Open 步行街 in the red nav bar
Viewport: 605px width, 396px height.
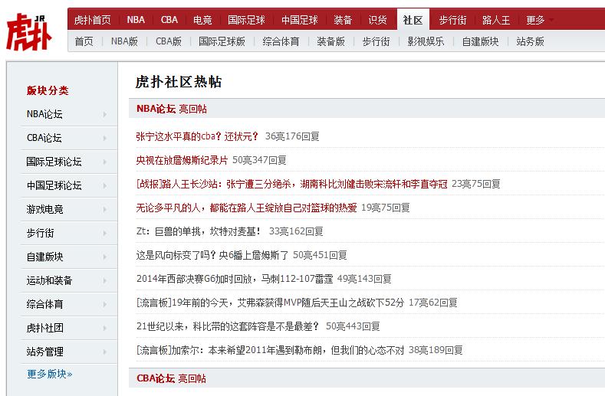pos(452,20)
